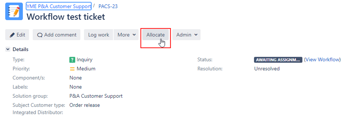Screen dimensions: 347x116
Task: Open the Admin dropdown menu
Action: [186, 35]
